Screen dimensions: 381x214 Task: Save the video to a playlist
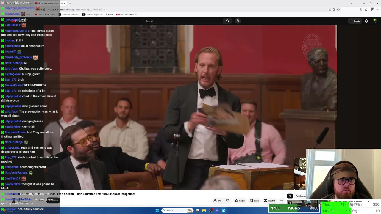[254, 201]
